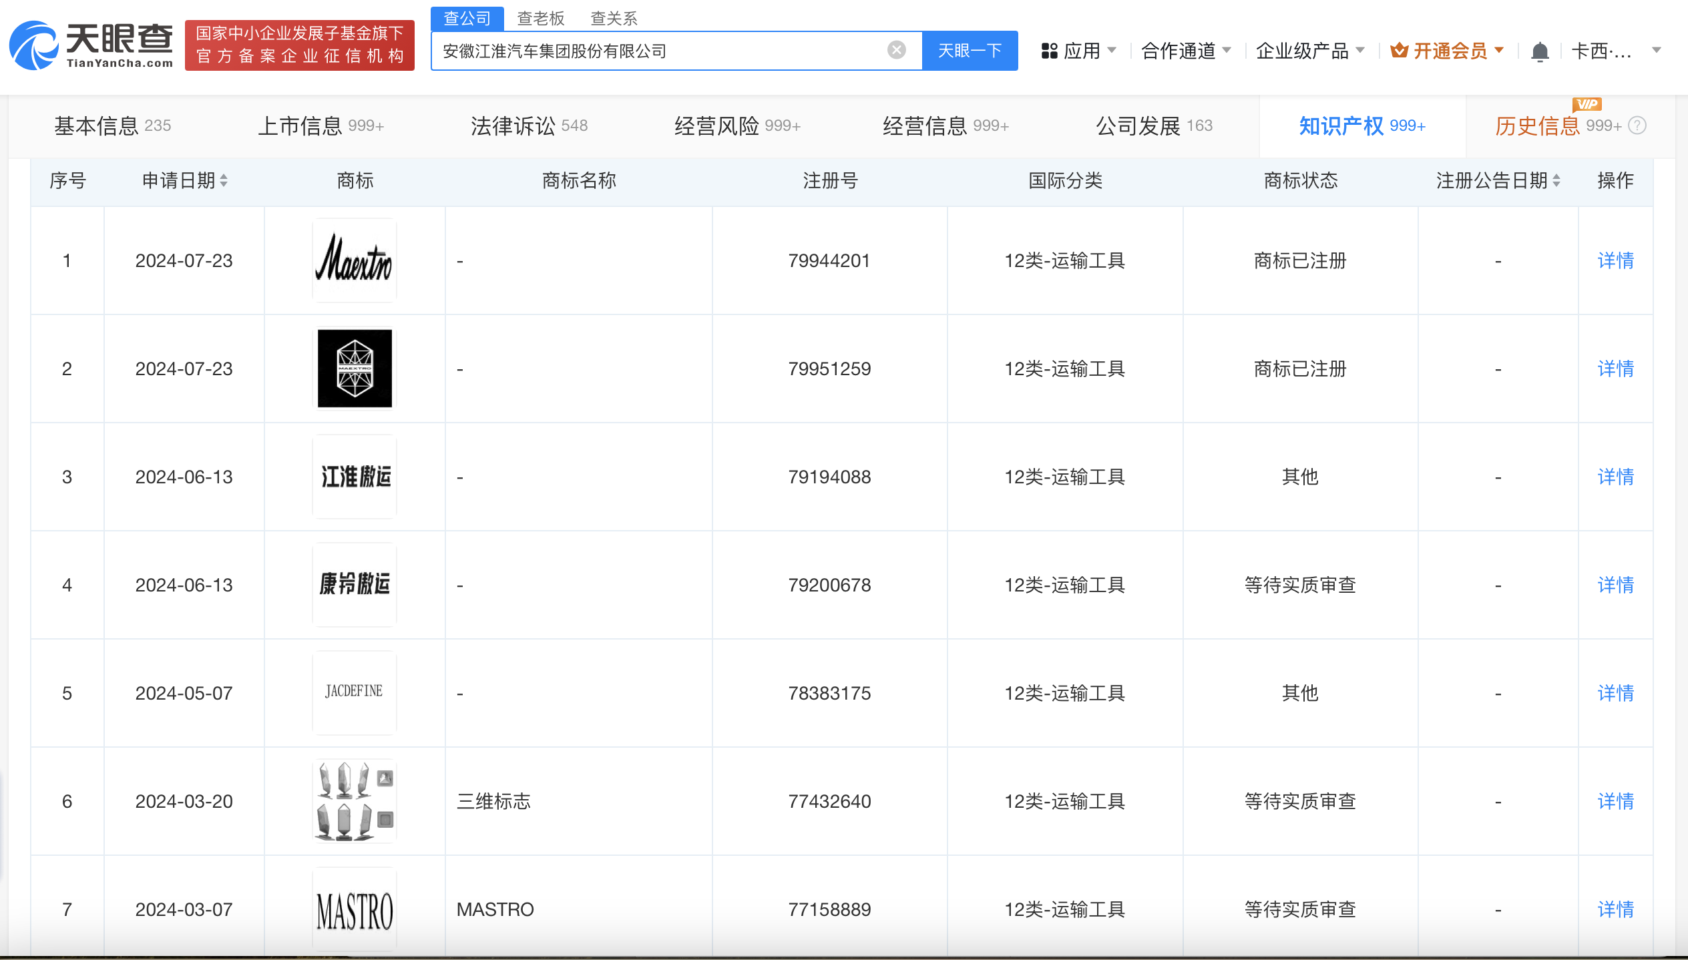The image size is (1688, 960).
Task: Open 详情 for trademark 79944201
Action: pos(1615,260)
